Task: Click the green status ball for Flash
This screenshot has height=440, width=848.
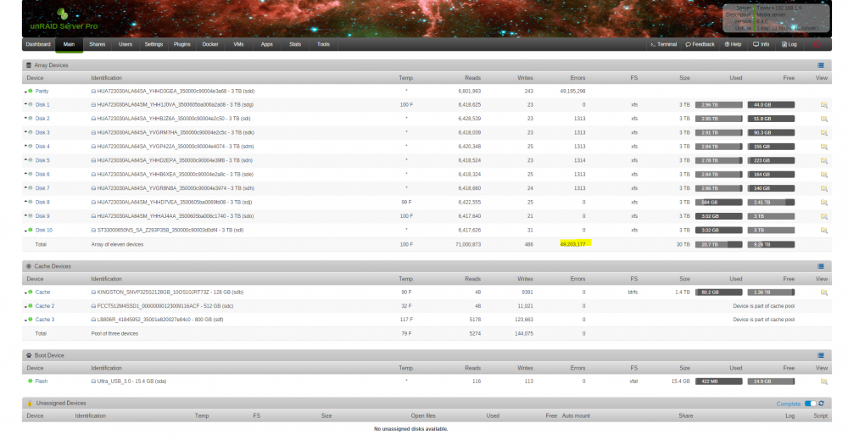Action: tap(31, 382)
